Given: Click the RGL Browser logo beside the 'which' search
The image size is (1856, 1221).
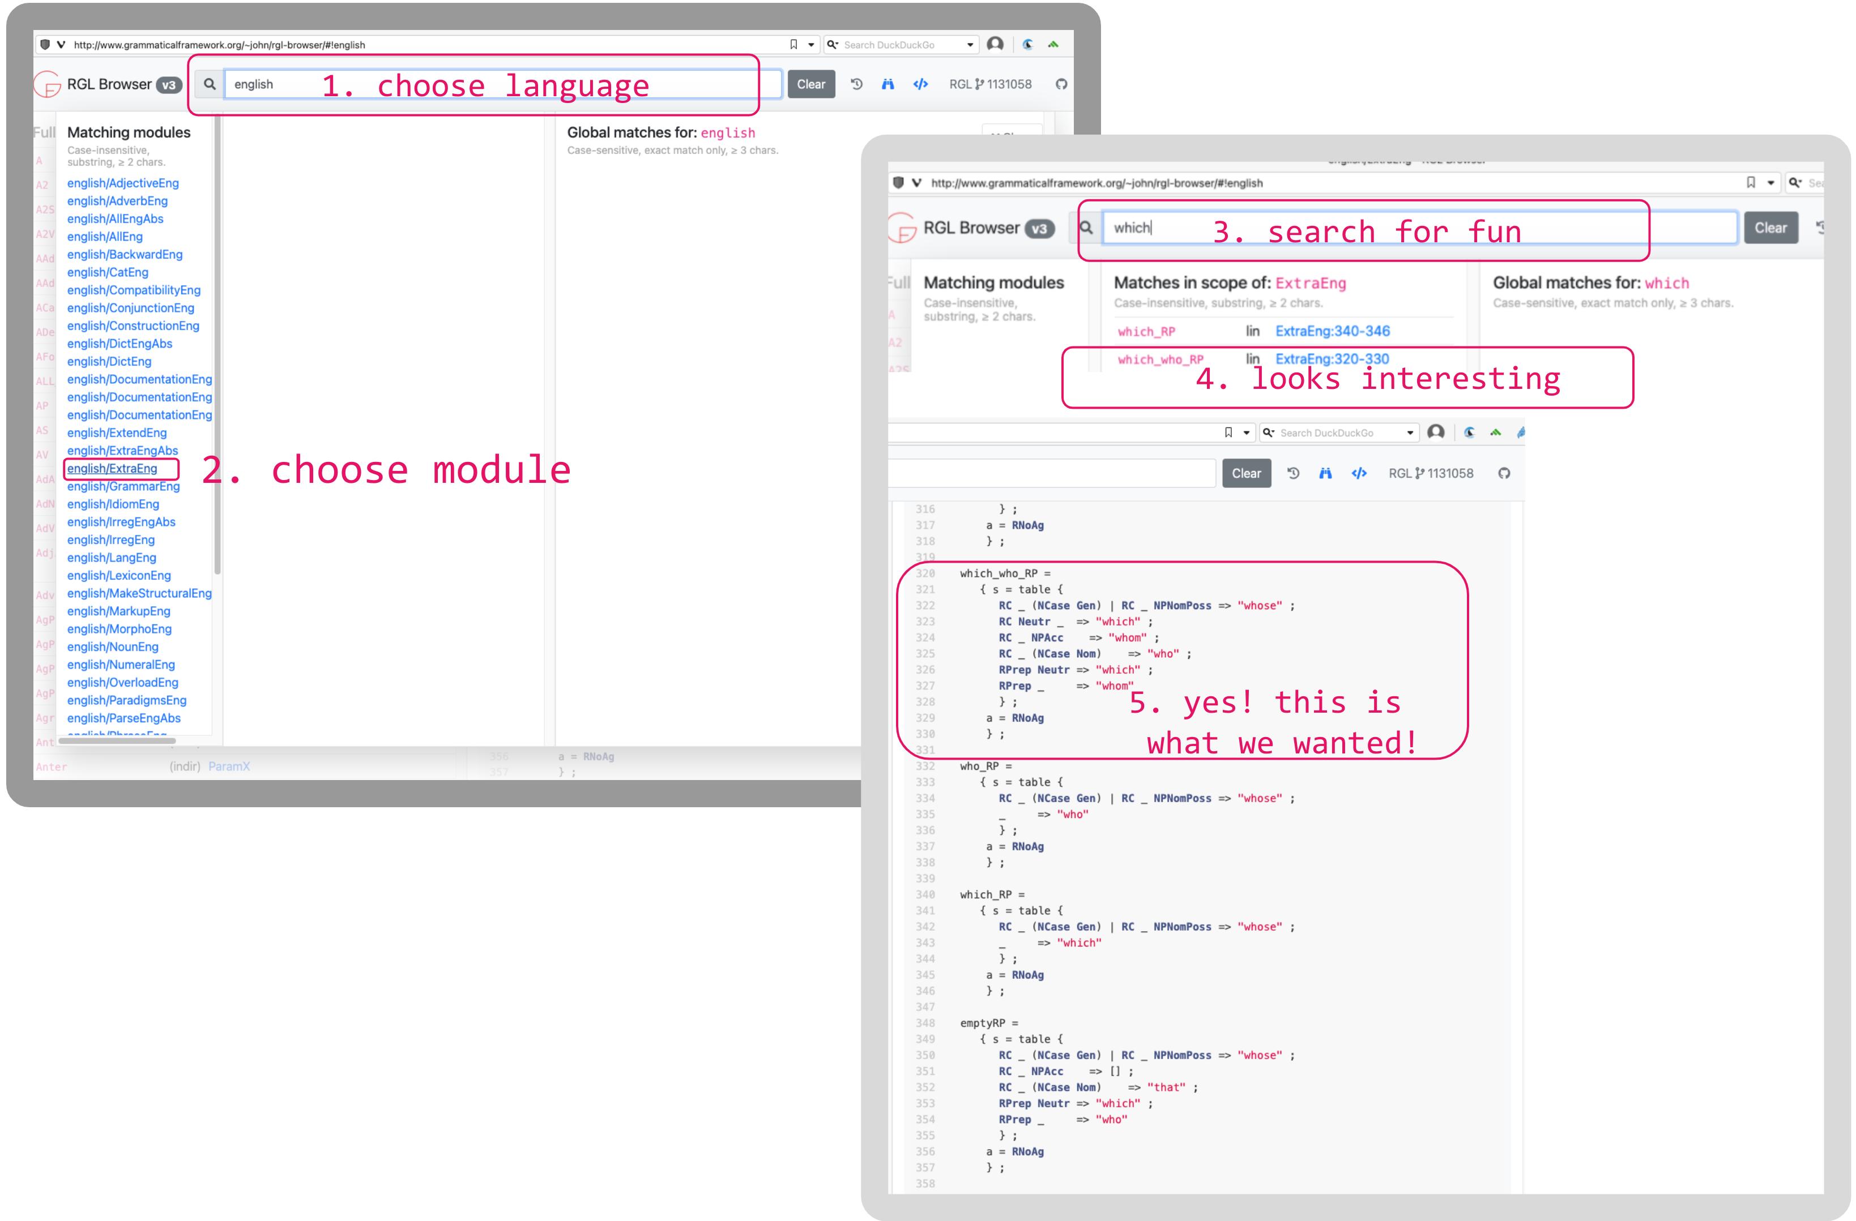Looking at the screenshot, I should 902,228.
